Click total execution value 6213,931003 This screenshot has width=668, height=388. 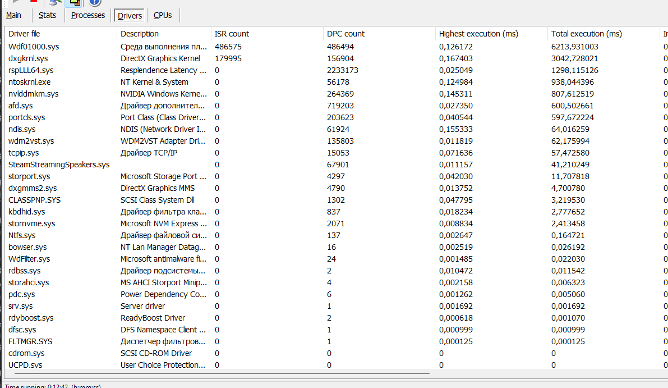pyautogui.click(x=575, y=47)
